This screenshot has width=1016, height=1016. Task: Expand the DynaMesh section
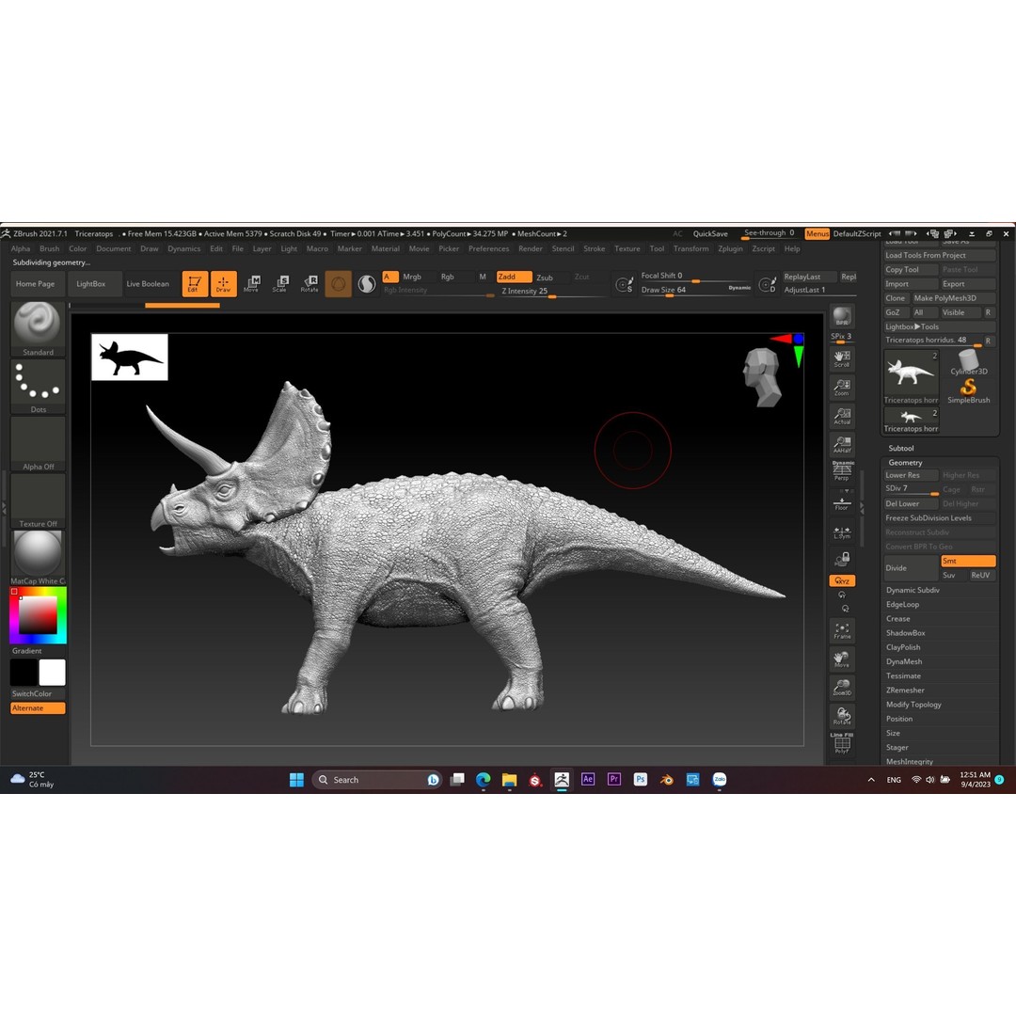904,661
